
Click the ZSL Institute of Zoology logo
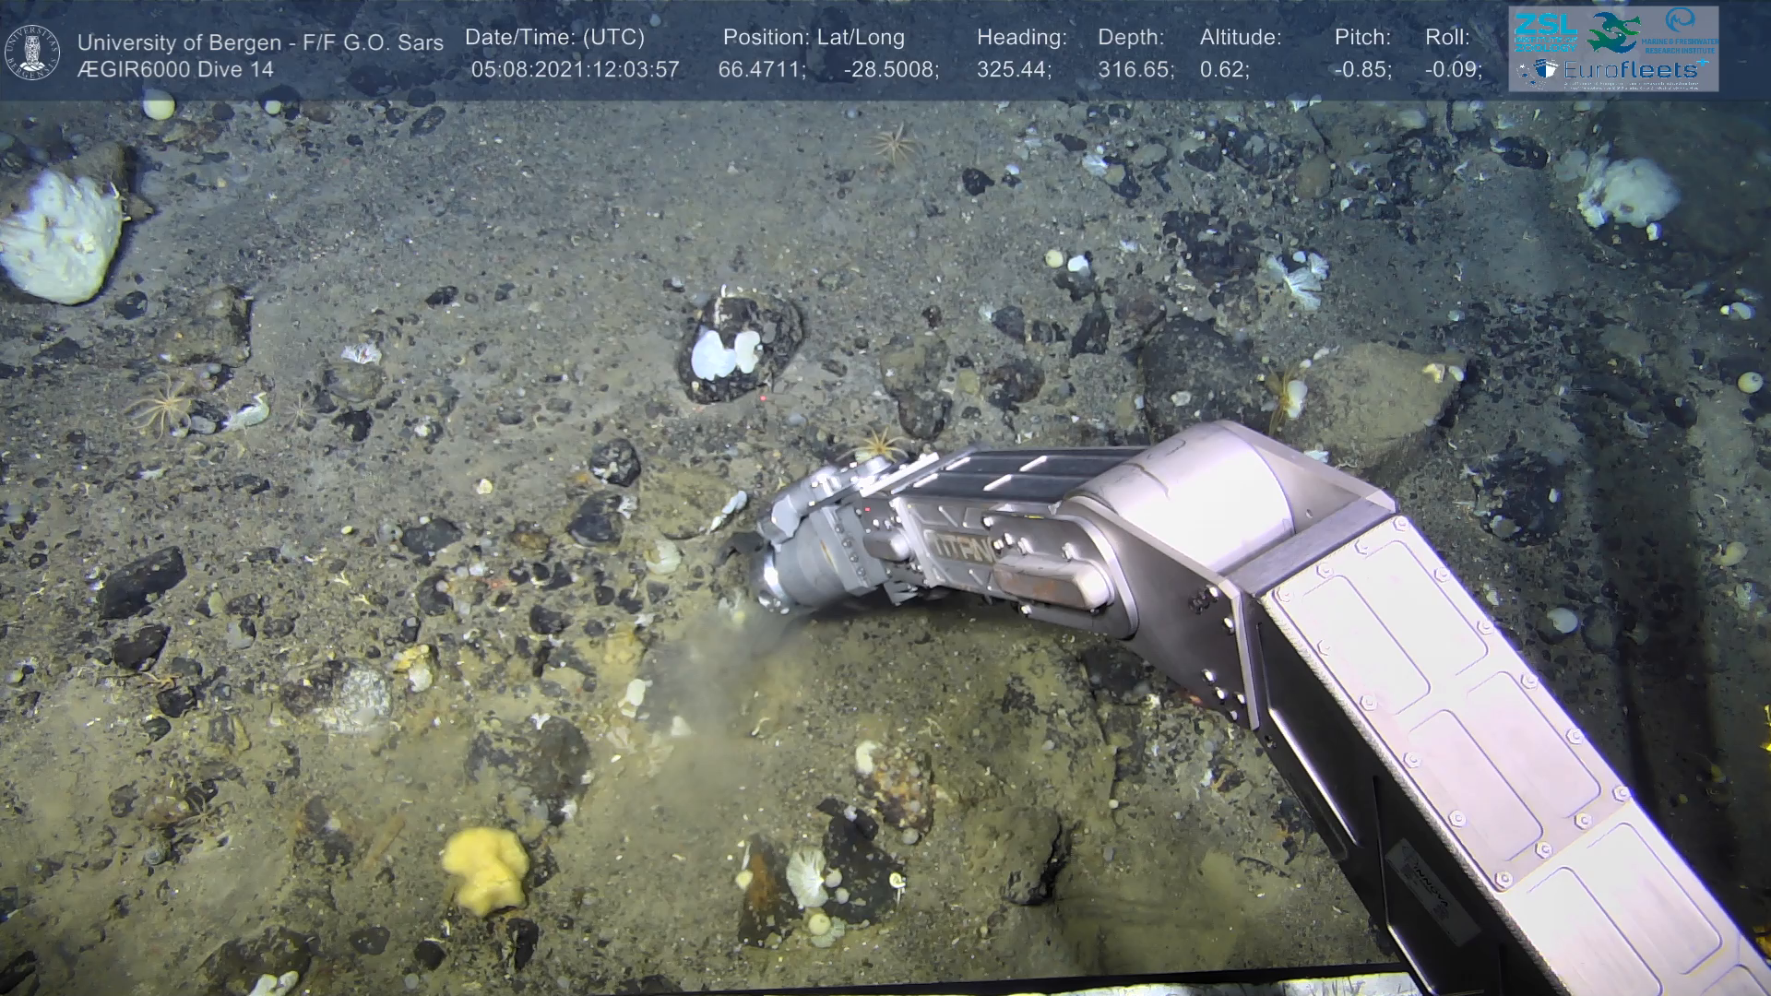(x=1544, y=31)
